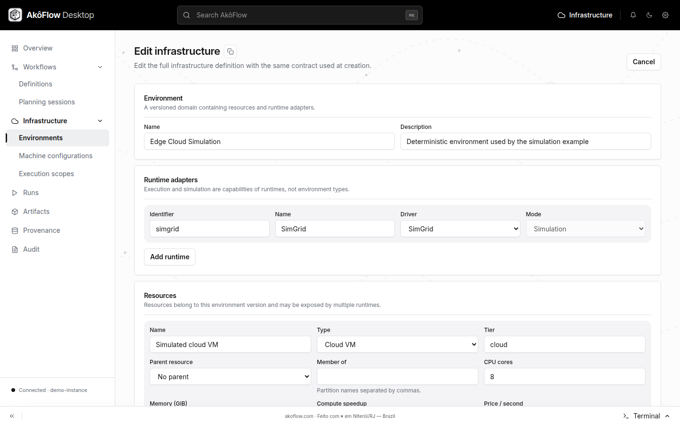Open settings gear icon
Viewport: 680px width, 425px height.
point(665,15)
